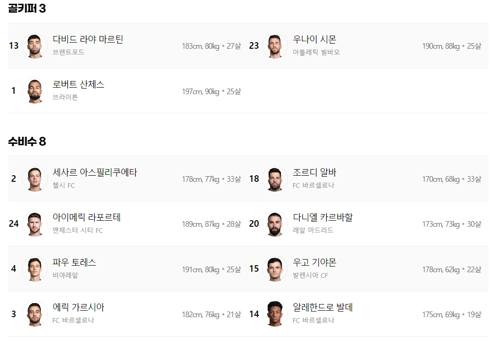Click 우고 기야몬 name link
Viewport: 497px width, 342px height.
point(315,262)
